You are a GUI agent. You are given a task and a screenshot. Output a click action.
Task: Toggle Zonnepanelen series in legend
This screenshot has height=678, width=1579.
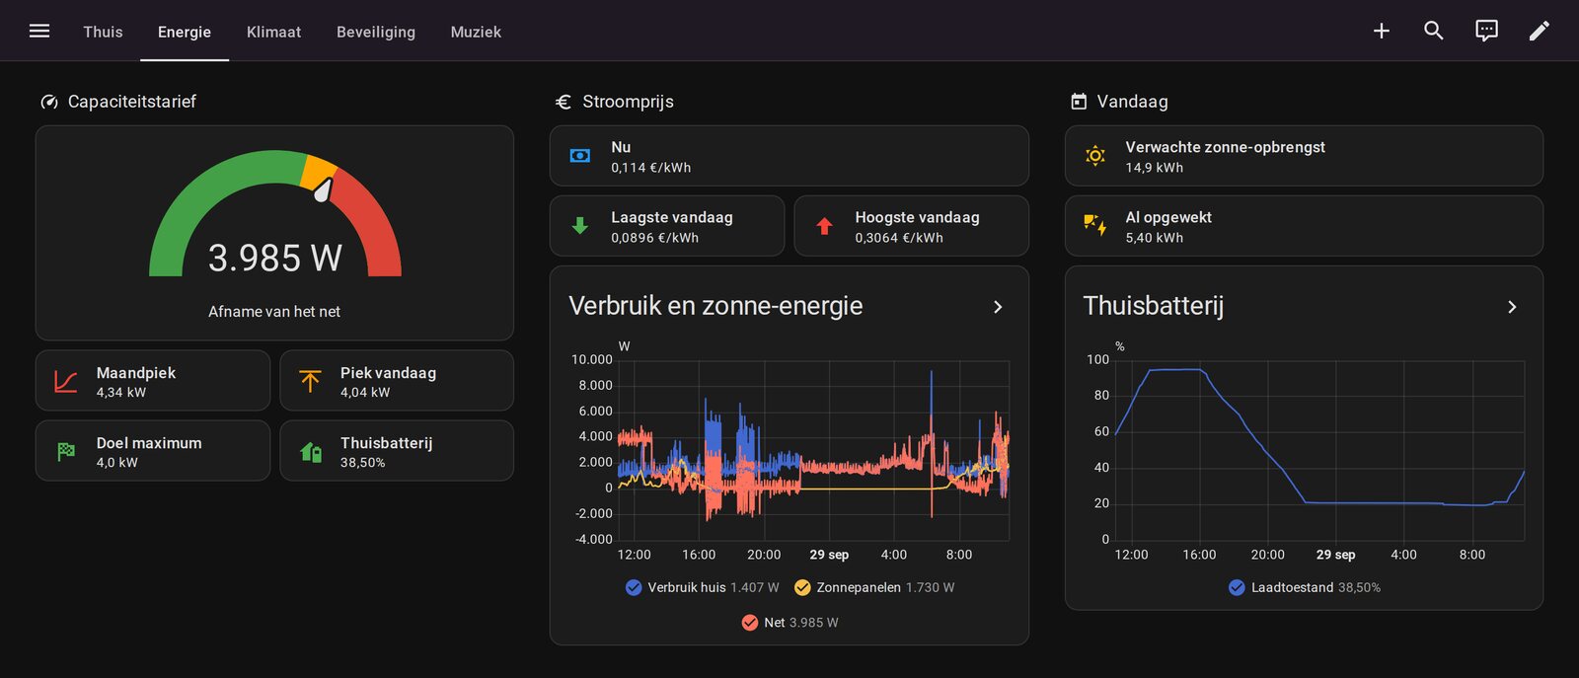click(874, 587)
